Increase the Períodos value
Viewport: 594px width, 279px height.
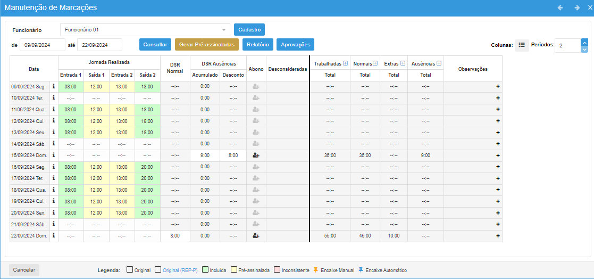(x=584, y=42)
